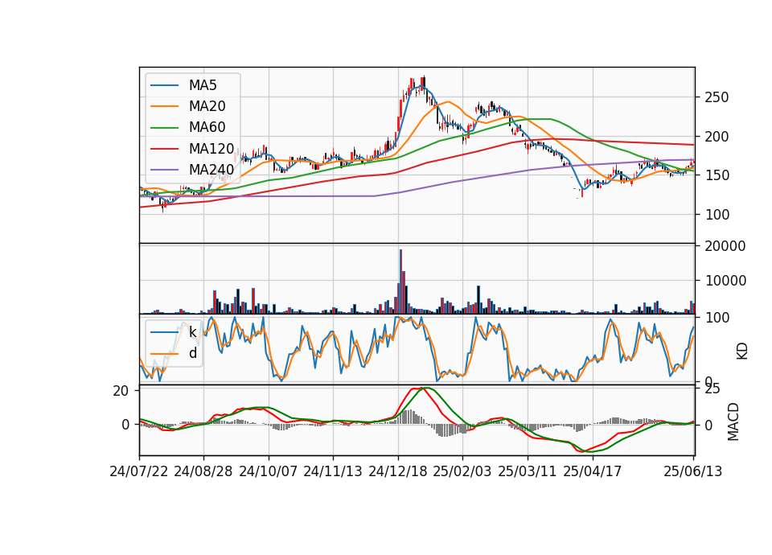Click the 200 price axis label
The image size is (772, 555).
[x=717, y=137]
